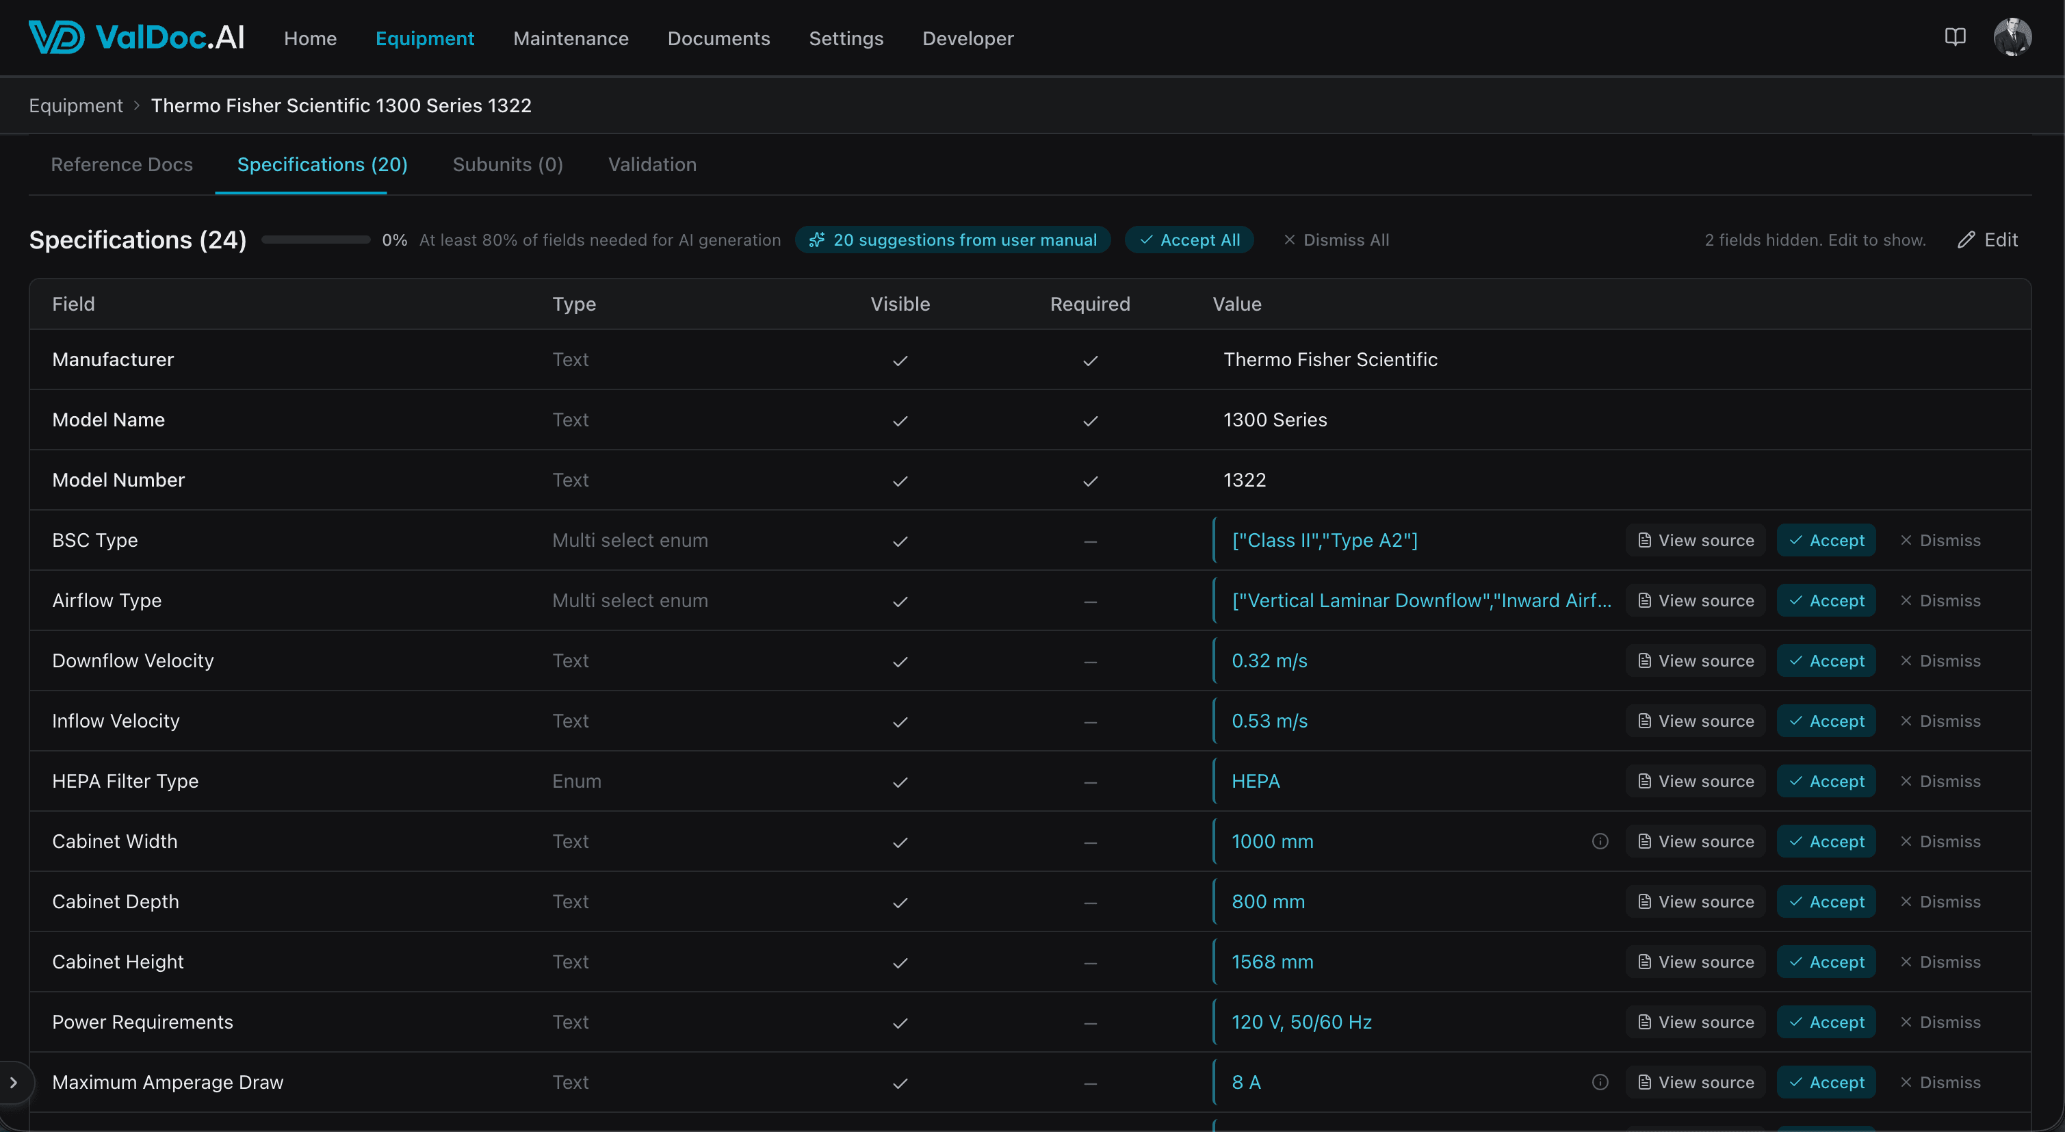The width and height of the screenshot is (2065, 1132).
Task: Click the info icon in Maximum Amperage Draw row
Action: [1600, 1082]
